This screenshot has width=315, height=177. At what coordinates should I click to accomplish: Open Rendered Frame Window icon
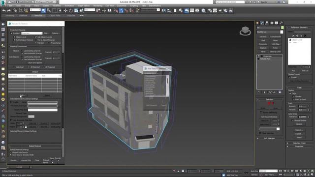[x=215, y=10]
